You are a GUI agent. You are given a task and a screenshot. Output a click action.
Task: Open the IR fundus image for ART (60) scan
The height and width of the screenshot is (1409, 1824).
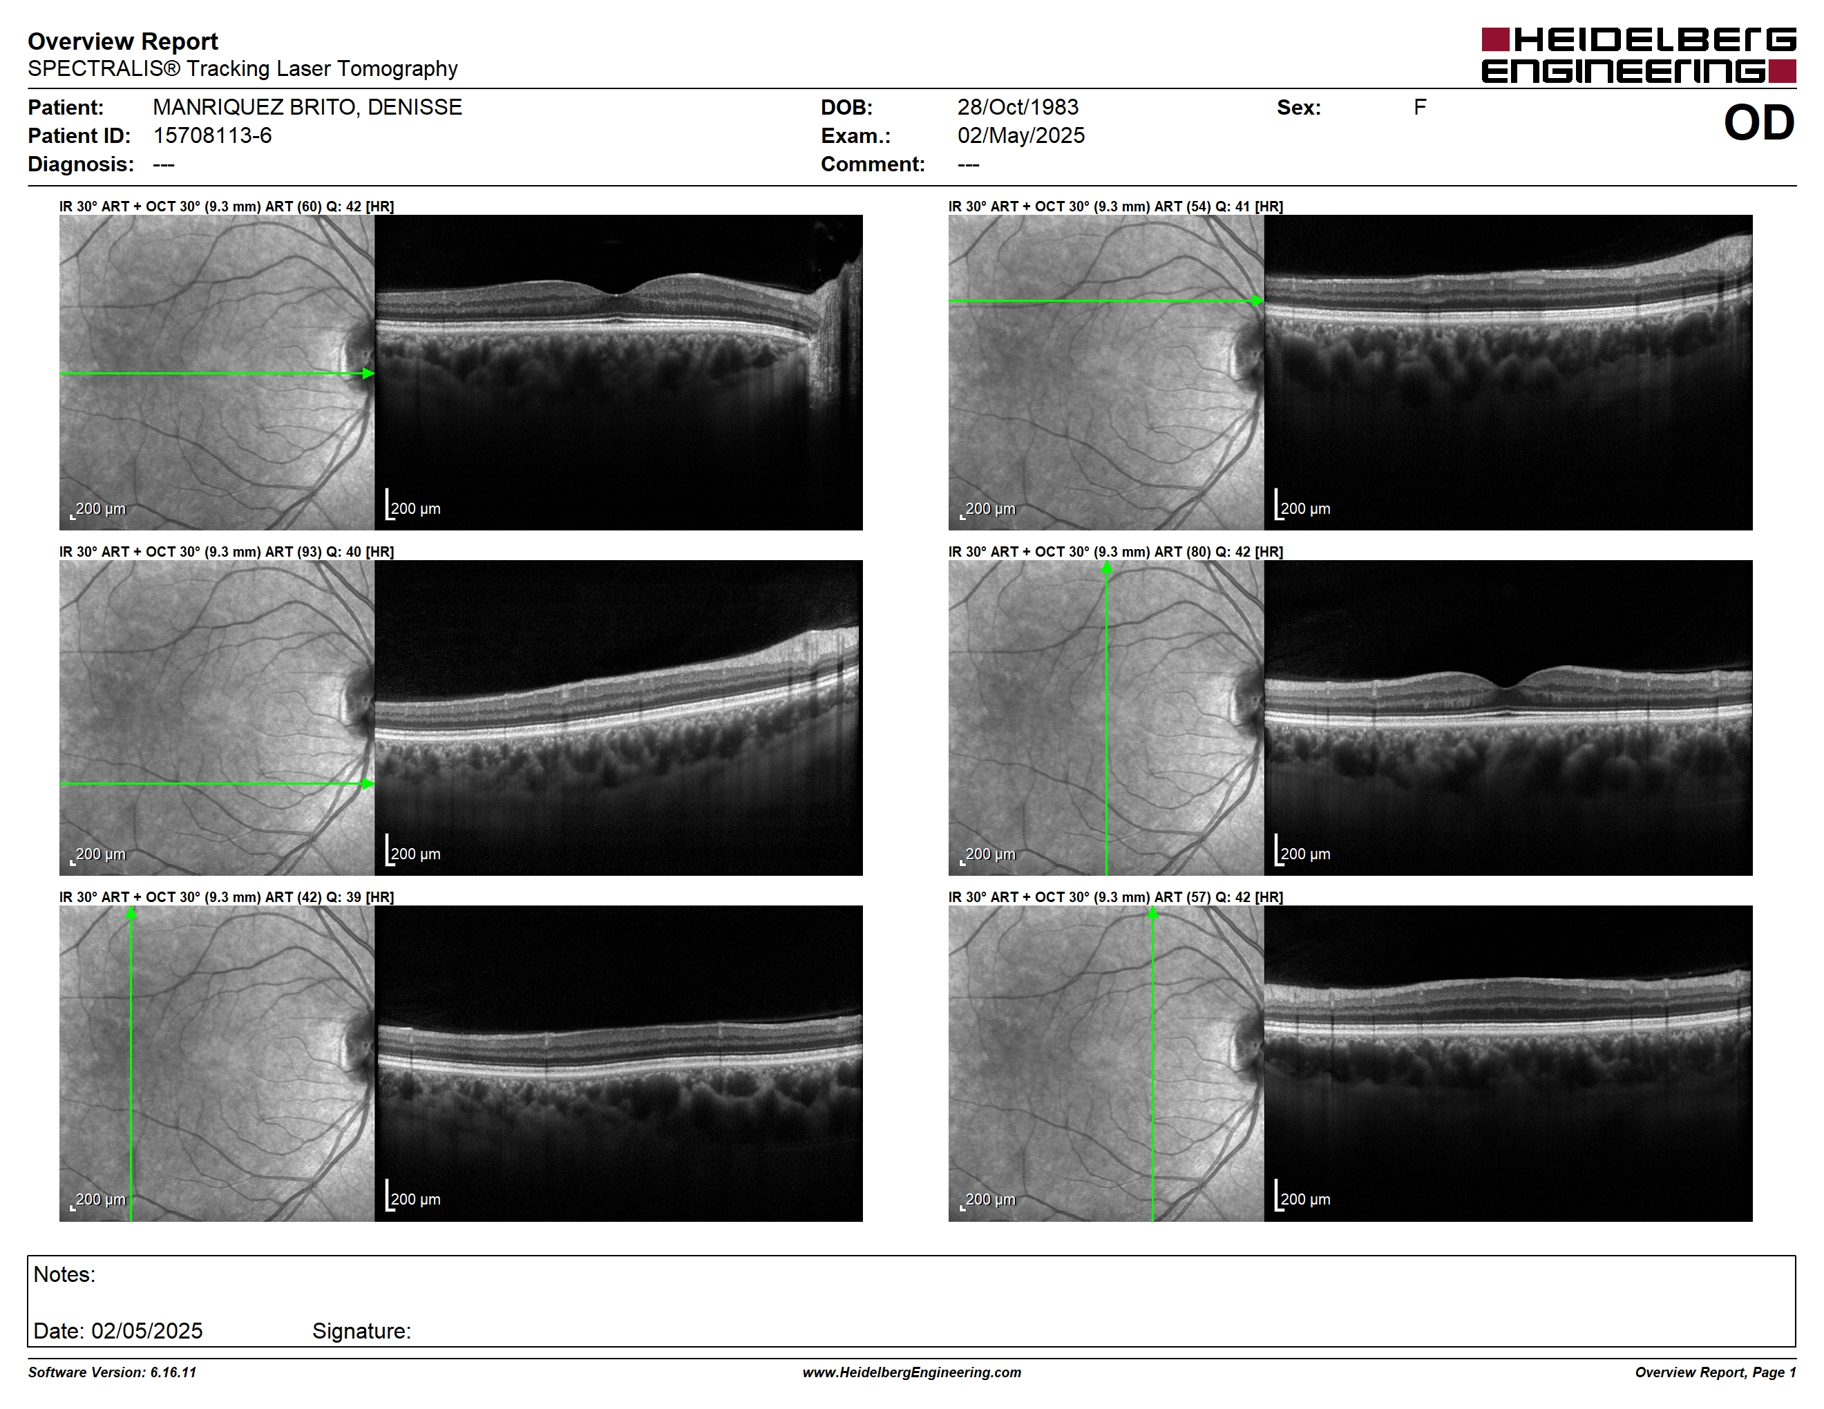217,372
